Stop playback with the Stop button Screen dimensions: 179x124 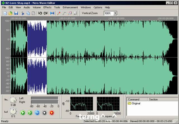44,113
